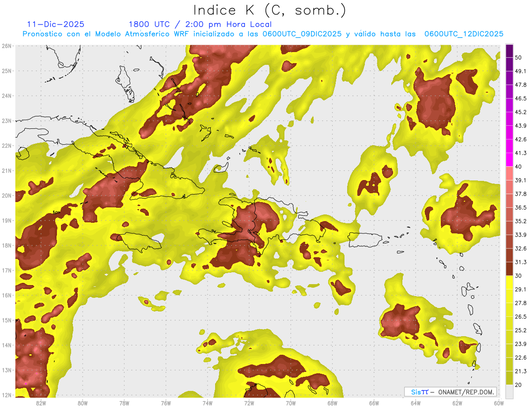Select the latitude axis label "13N"
The image size is (530, 409).
[x=7, y=370]
